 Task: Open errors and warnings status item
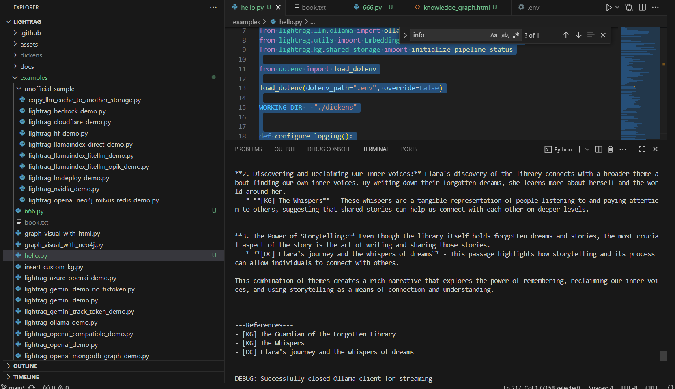click(x=56, y=387)
